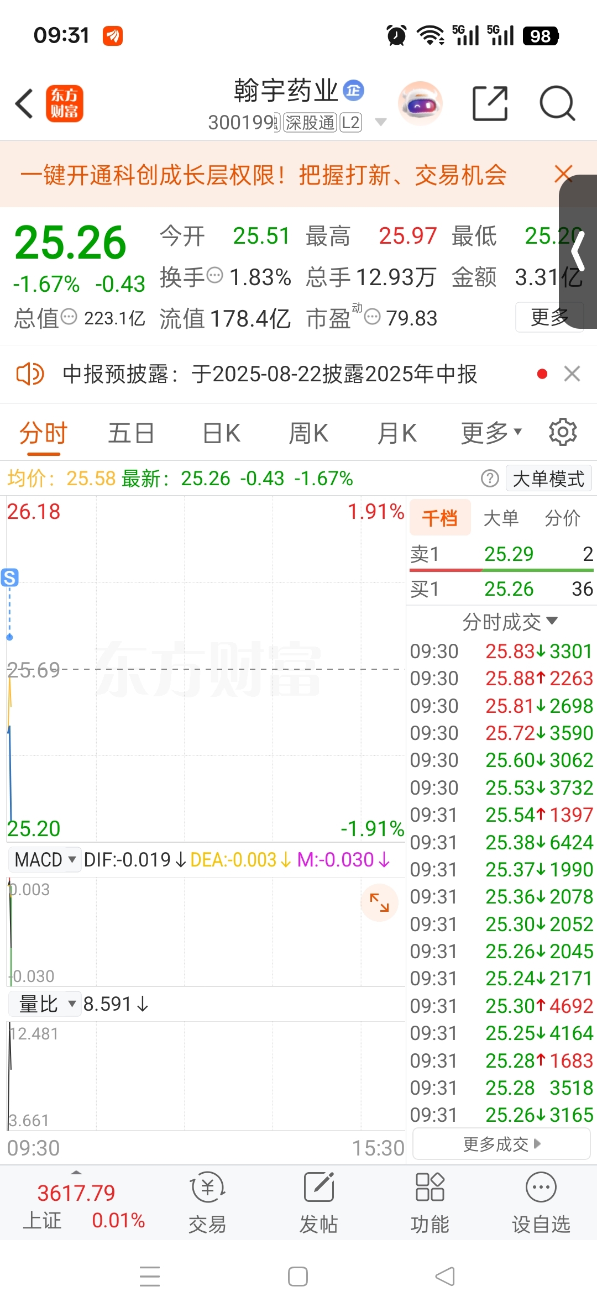Tap 总值 info circle icon
Screen dimensions: 597x1313
pyautogui.click(x=69, y=317)
